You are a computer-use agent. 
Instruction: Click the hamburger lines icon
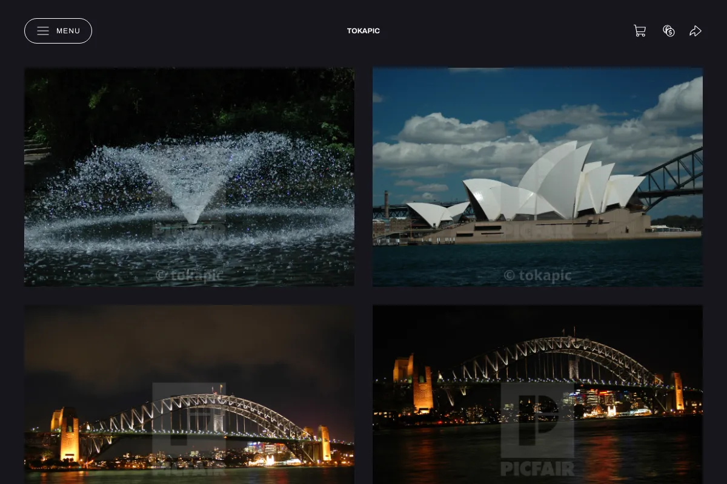pyautogui.click(x=43, y=31)
